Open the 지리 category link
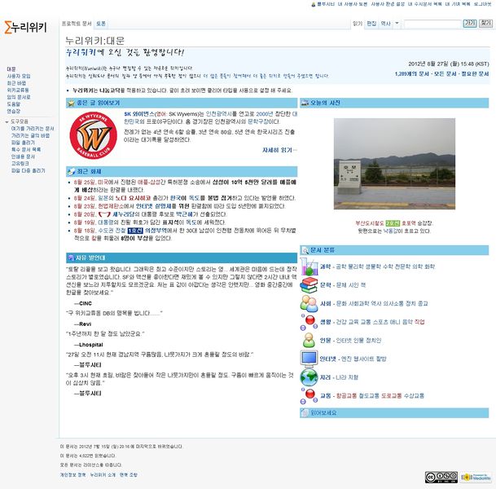The height and width of the screenshot is (489, 496). [325, 377]
